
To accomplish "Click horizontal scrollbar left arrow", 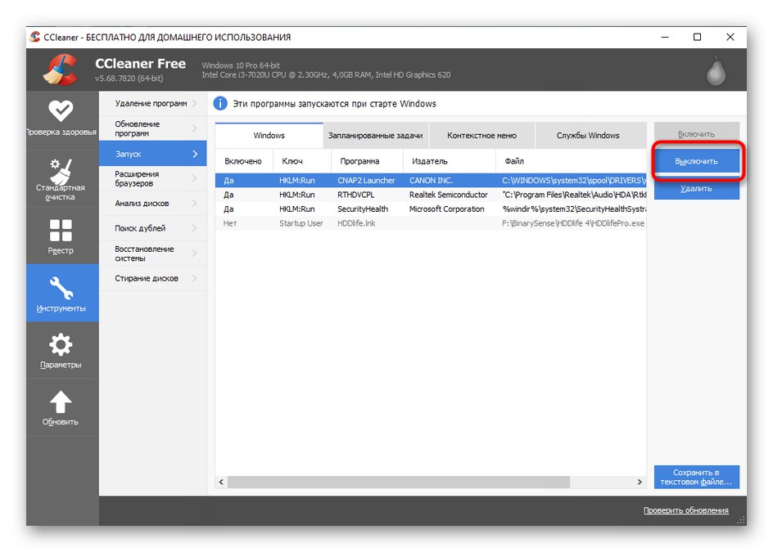I will pos(221,482).
